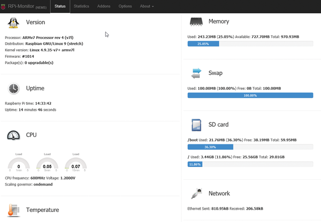The height and width of the screenshot is (222, 321).
Task: Click the Swap 100.00% progress bar
Action: coord(250,95)
